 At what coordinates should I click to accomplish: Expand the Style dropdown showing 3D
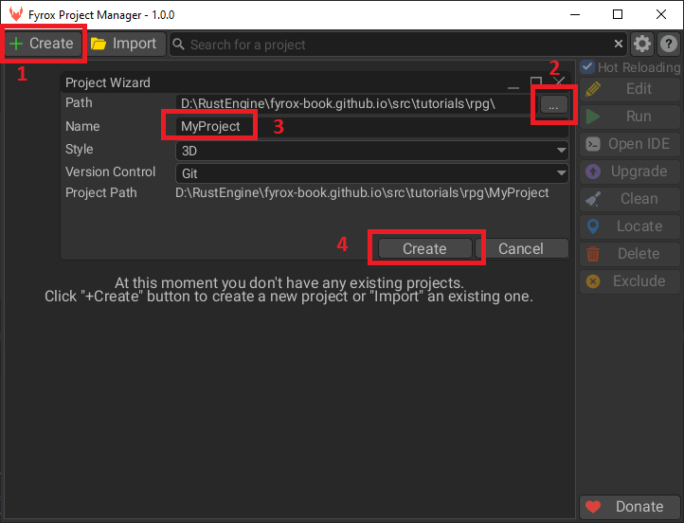coord(371,151)
